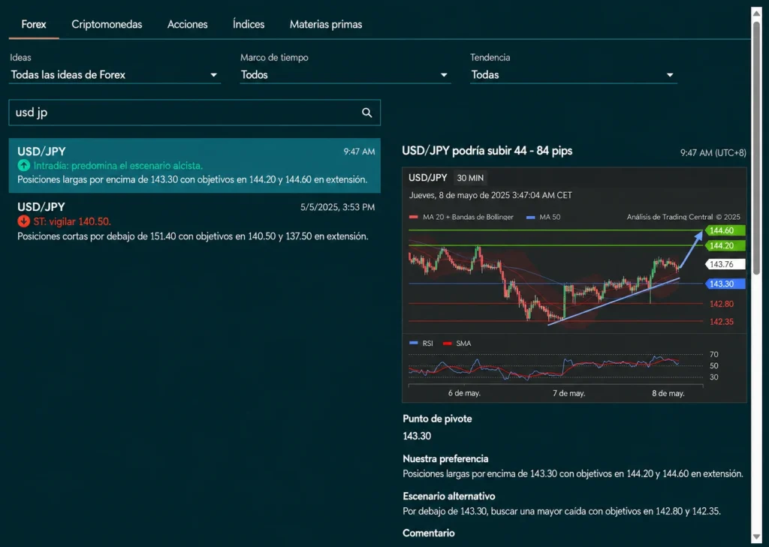The width and height of the screenshot is (769, 547).
Task: Click the MA 20 + Bandas de Bollinger legend
Action: coord(461,217)
